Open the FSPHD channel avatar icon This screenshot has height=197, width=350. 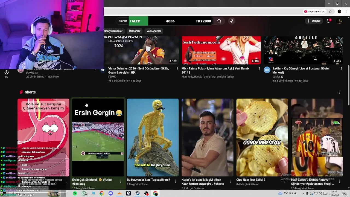tap(103, 70)
